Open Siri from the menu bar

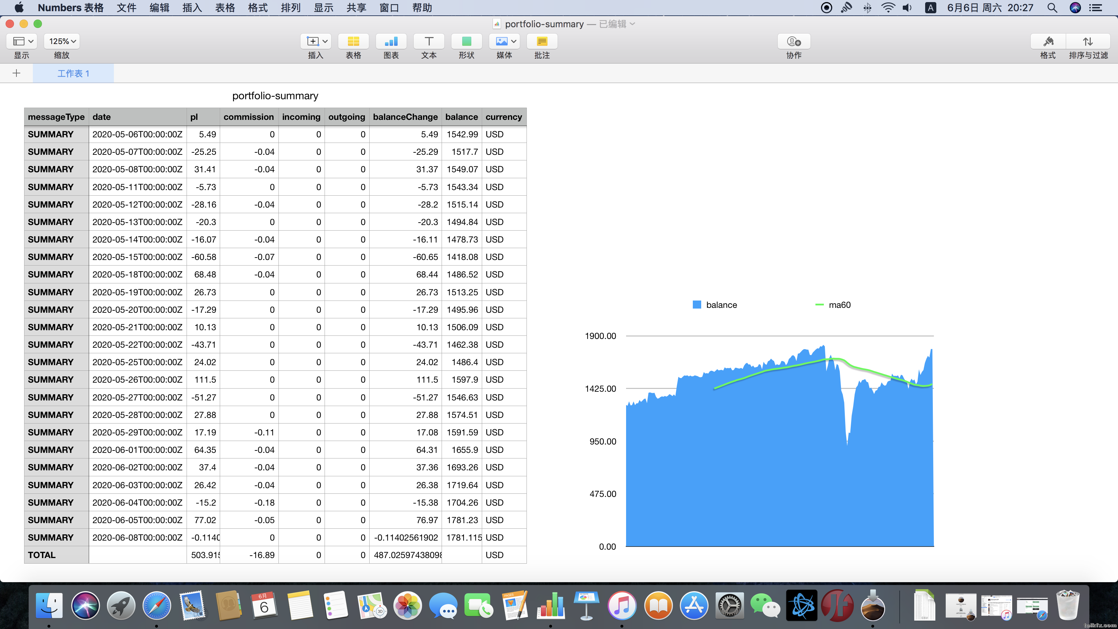coord(1075,7)
